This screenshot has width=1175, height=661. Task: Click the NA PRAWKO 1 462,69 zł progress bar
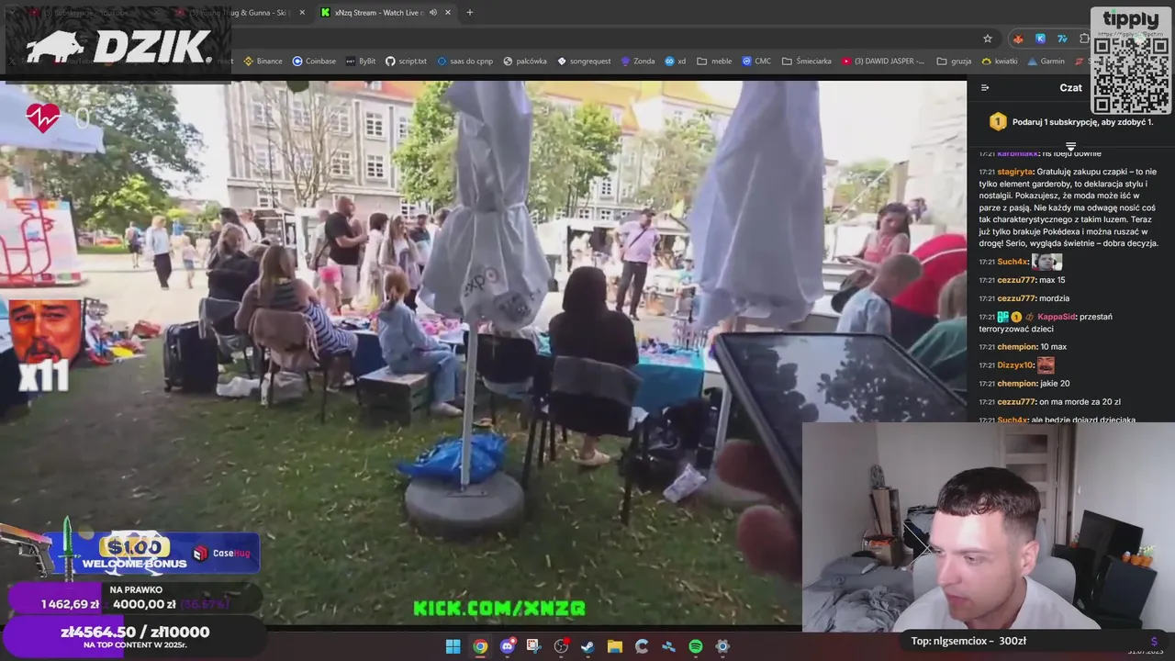coord(135,599)
